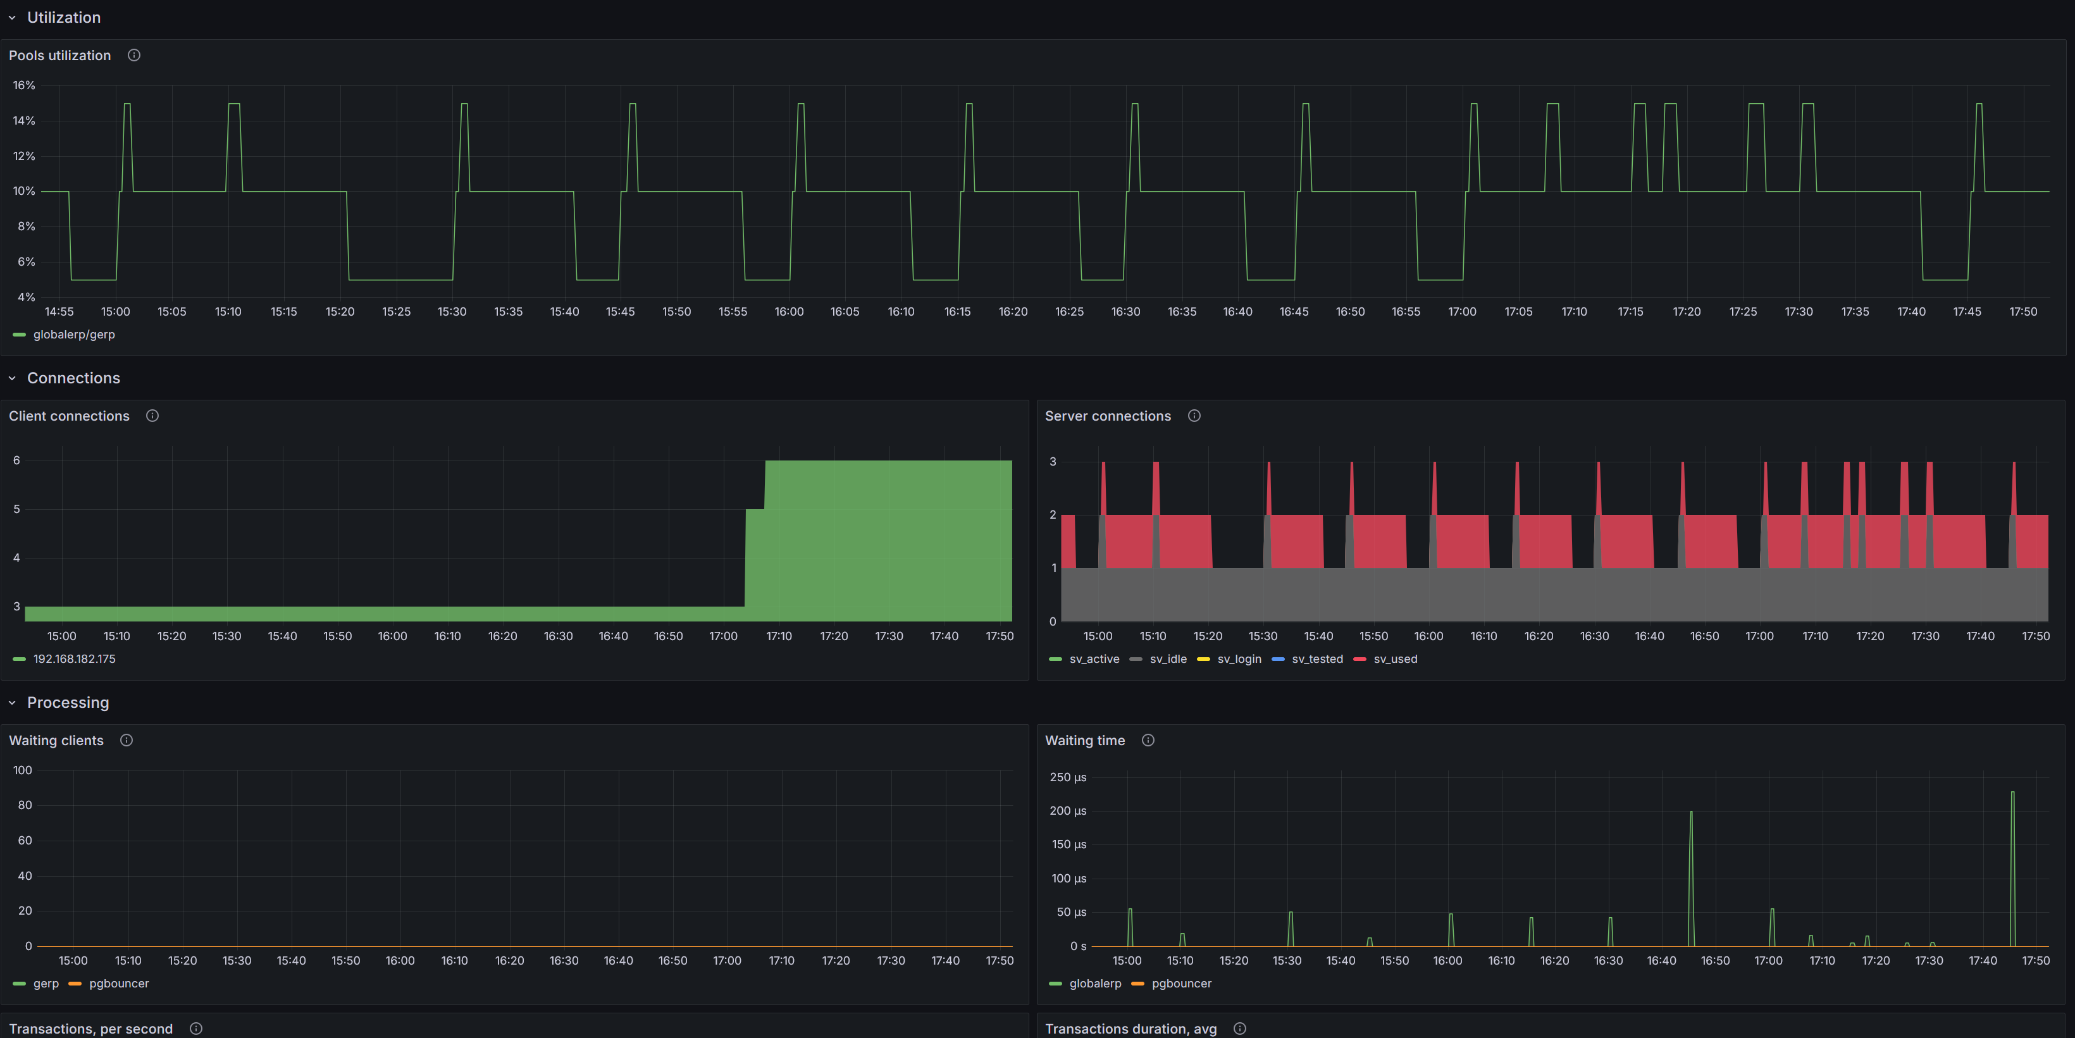This screenshot has width=2075, height=1038.
Task: Click the Server connections info icon
Action: coord(1194,416)
